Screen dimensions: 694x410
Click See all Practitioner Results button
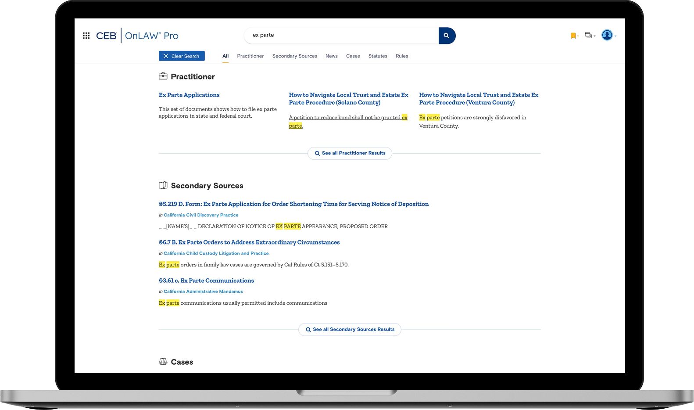[350, 153]
